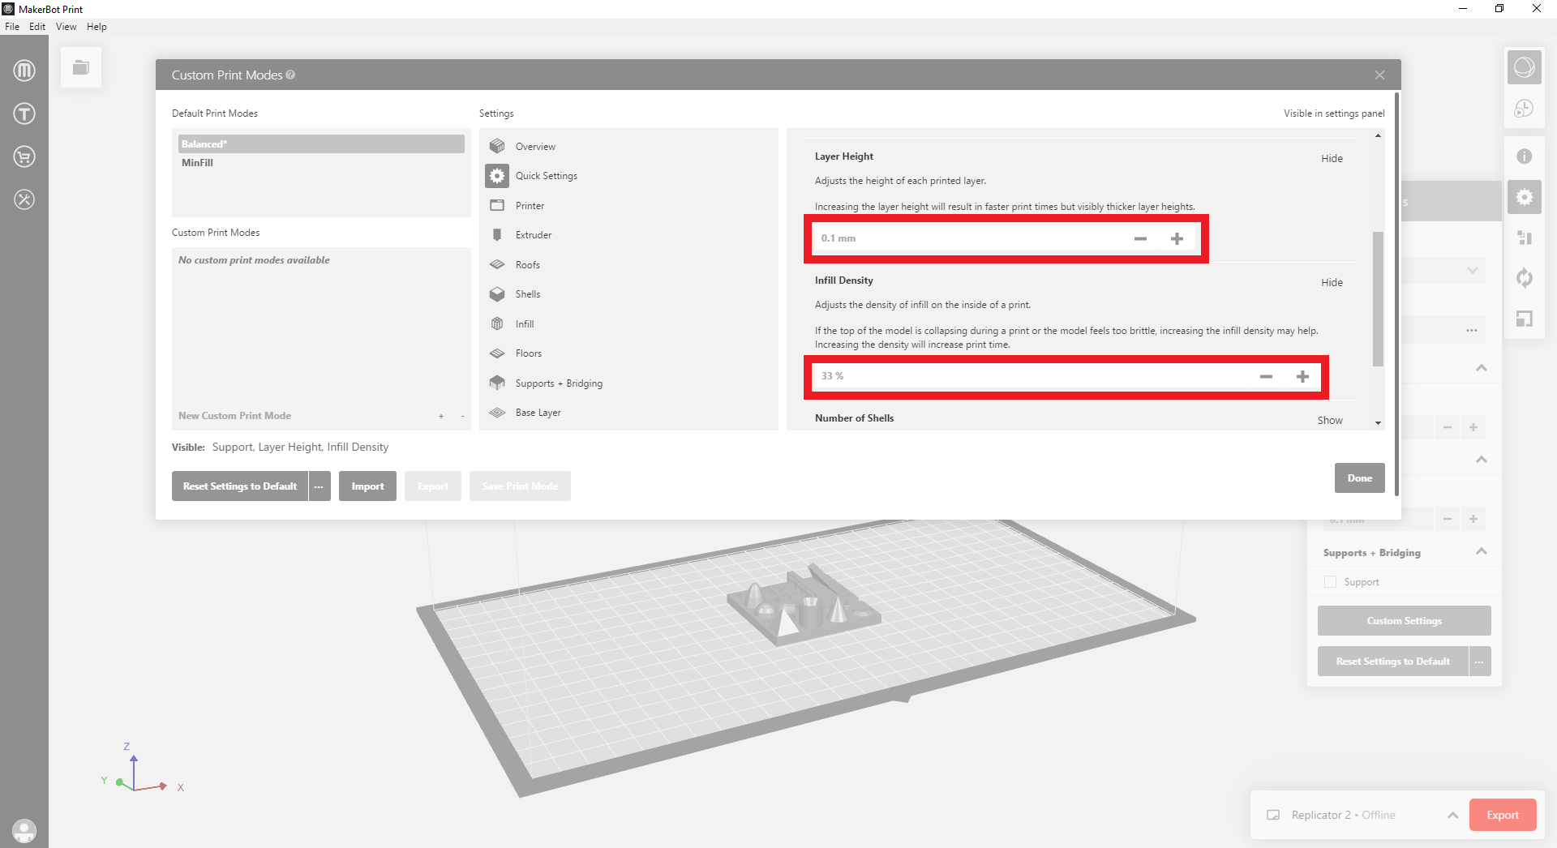Add a new custom print mode with plus

(441, 416)
